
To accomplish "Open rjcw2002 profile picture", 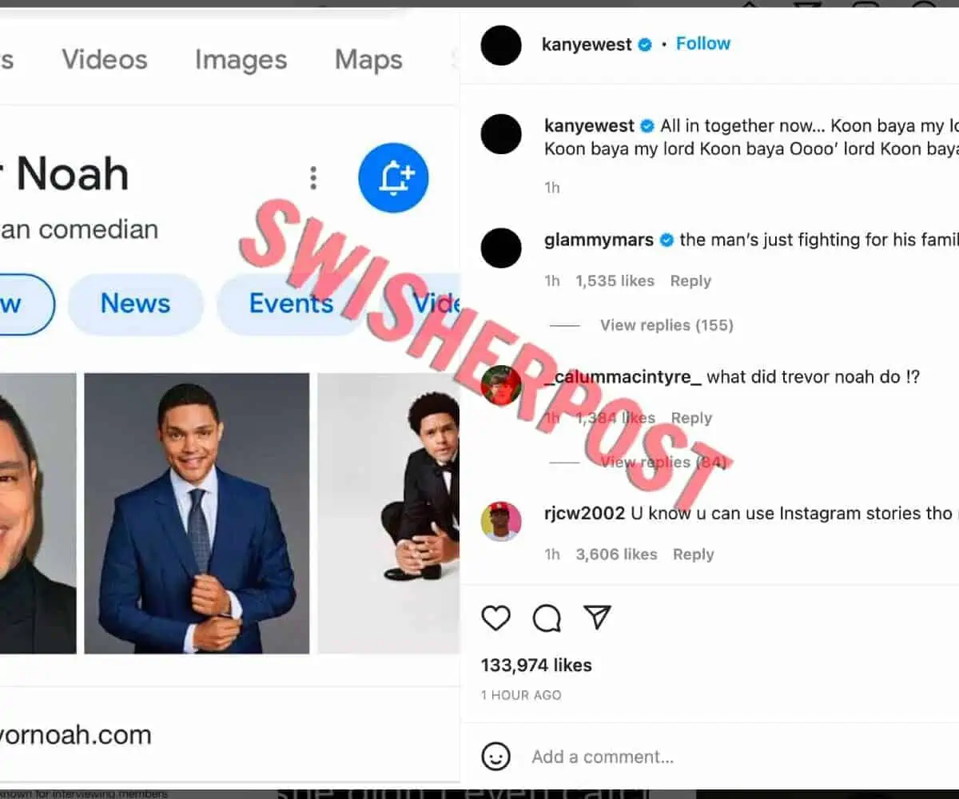I will coord(501,522).
